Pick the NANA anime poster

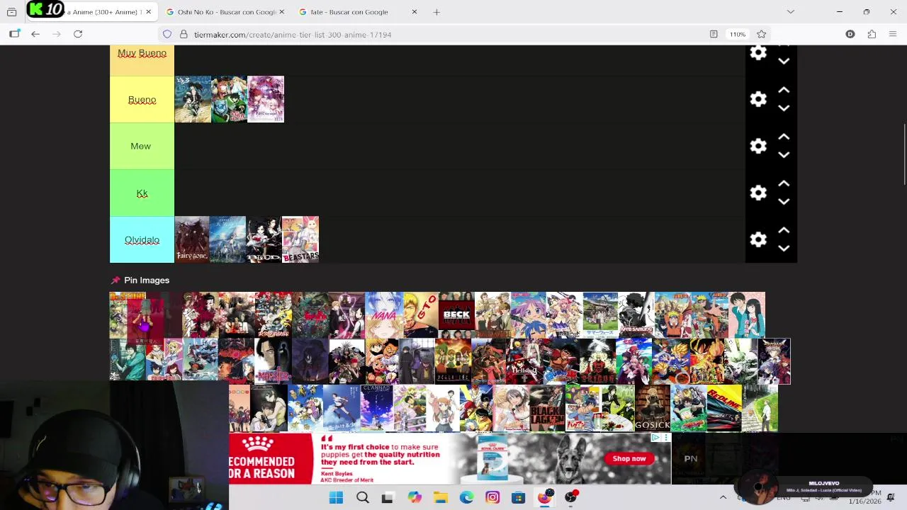click(383, 314)
